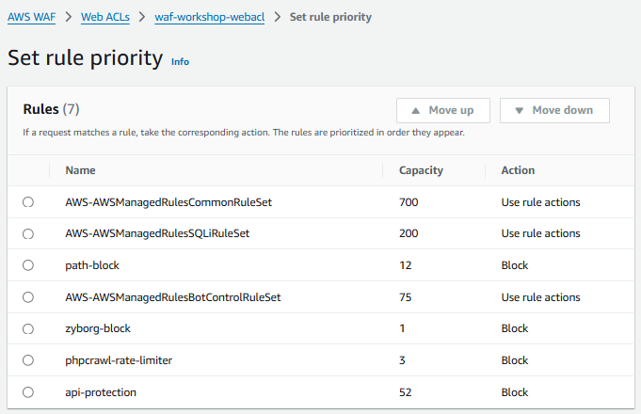641x414 pixels.
Task: Click the Move up button
Action: point(442,110)
